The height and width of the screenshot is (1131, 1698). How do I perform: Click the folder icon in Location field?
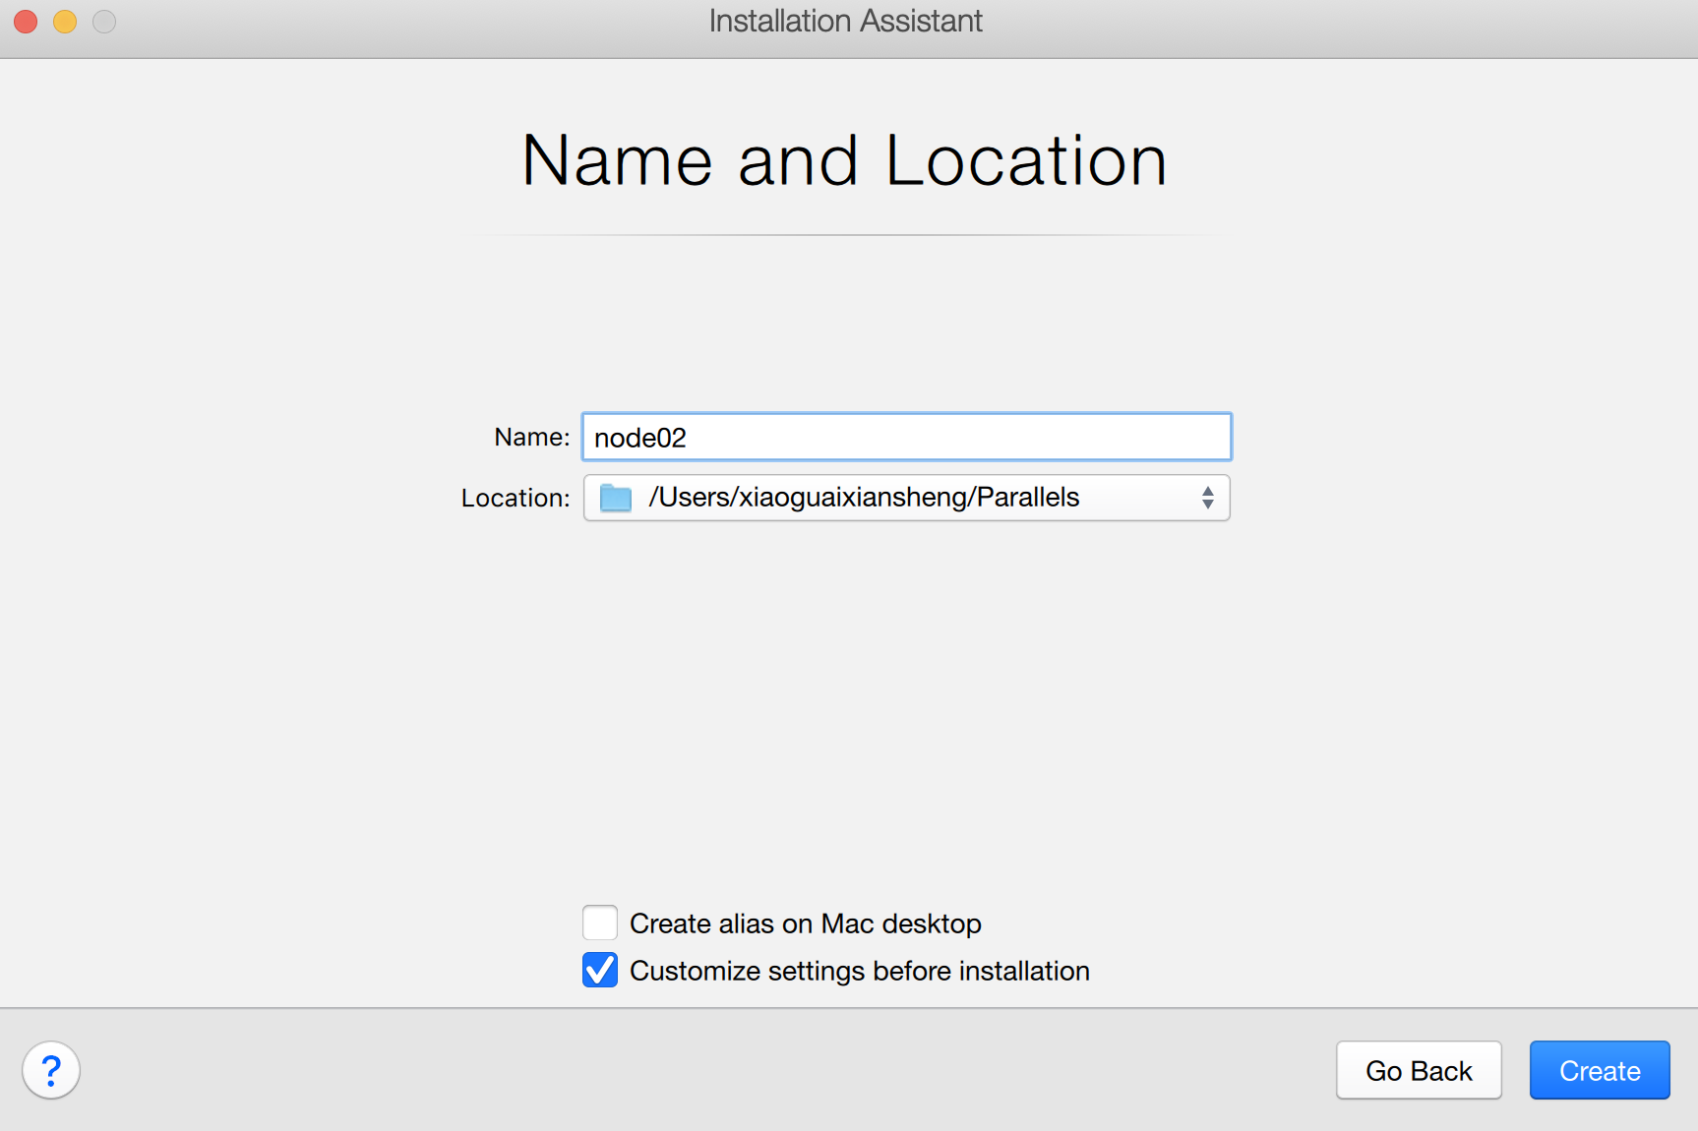616,498
